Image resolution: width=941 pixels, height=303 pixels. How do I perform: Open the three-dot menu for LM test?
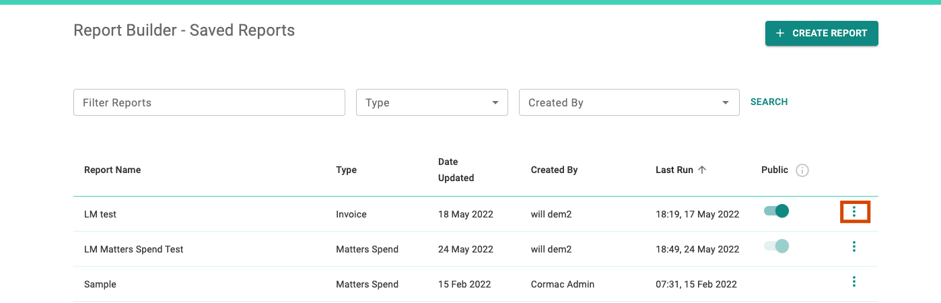(x=854, y=211)
